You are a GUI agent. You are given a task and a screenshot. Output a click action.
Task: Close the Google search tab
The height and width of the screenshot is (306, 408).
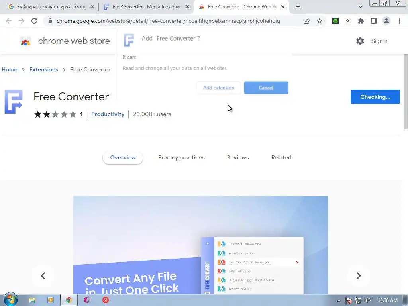(x=92, y=7)
